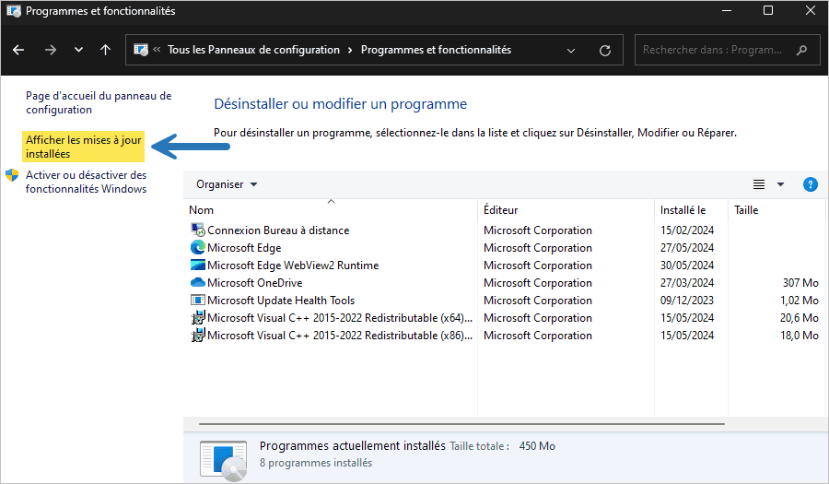Click the horizontal scrollbar under the list

461,424
